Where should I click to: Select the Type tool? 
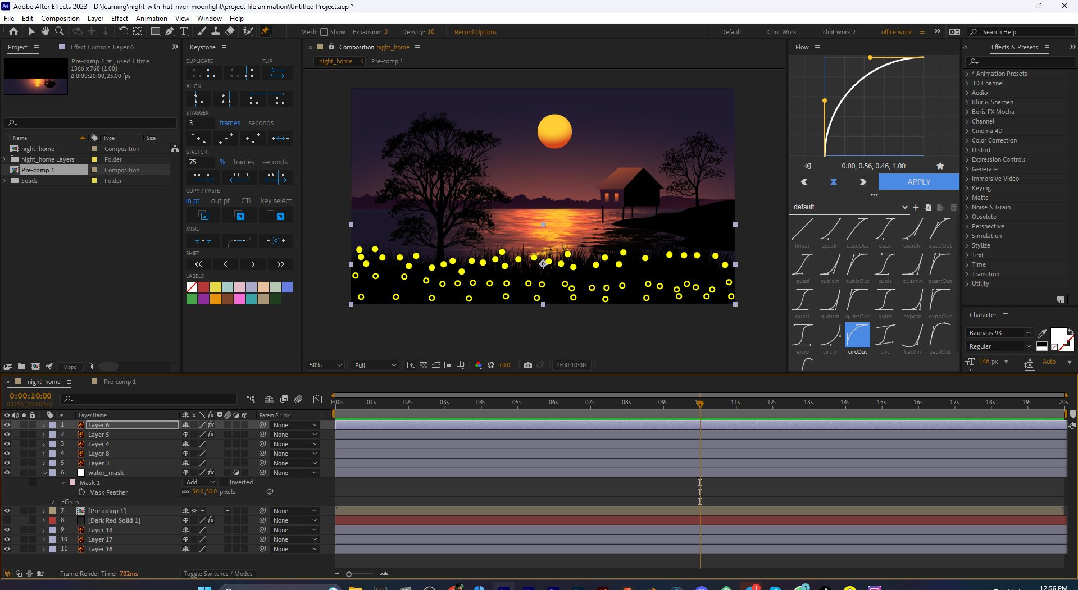point(184,31)
